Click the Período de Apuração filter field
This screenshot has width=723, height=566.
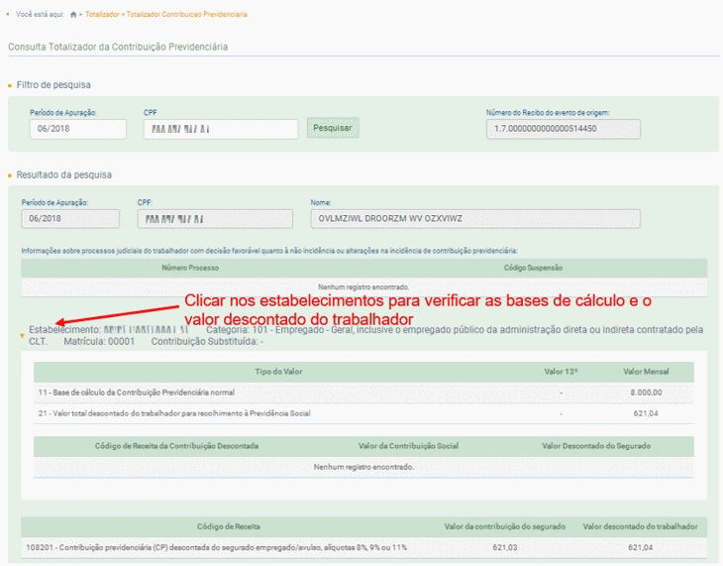pyautogui.click(x=77, y=129)
